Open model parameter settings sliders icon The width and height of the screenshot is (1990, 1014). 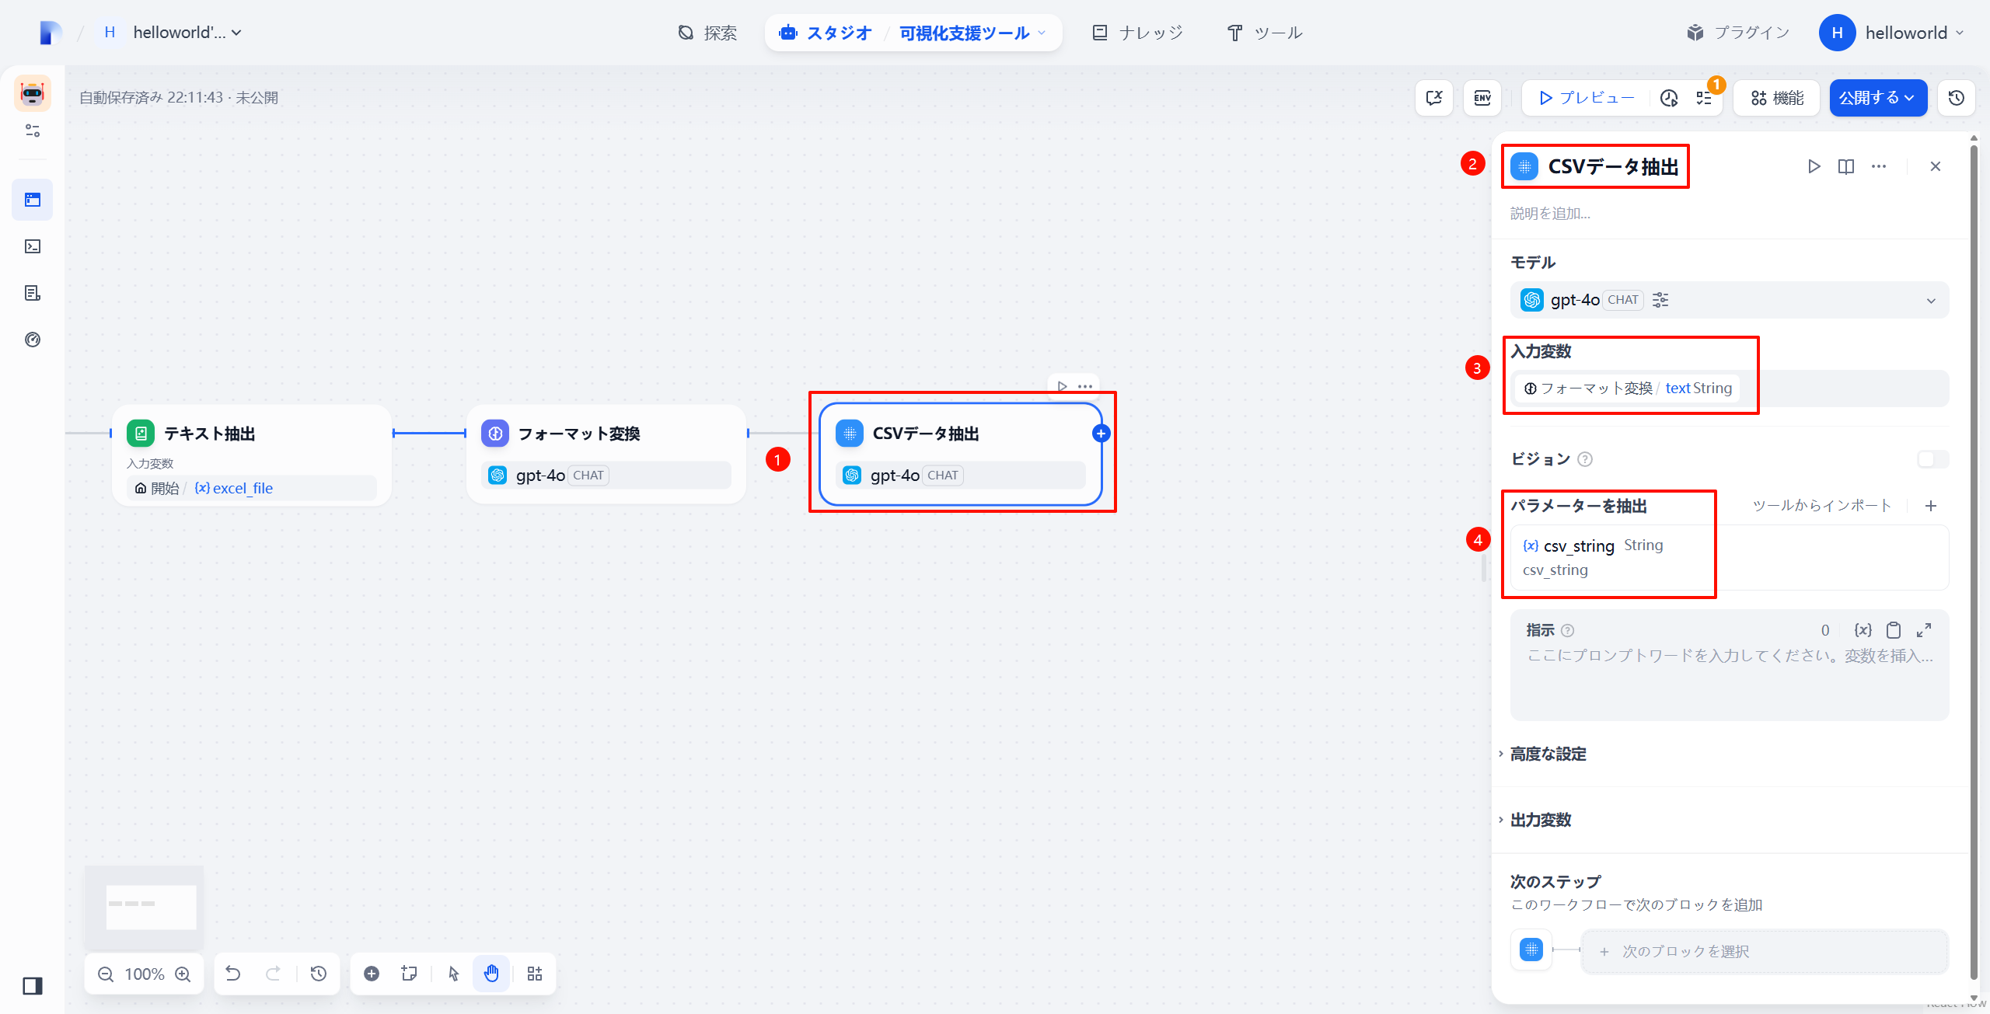(x=1660, y=300)
